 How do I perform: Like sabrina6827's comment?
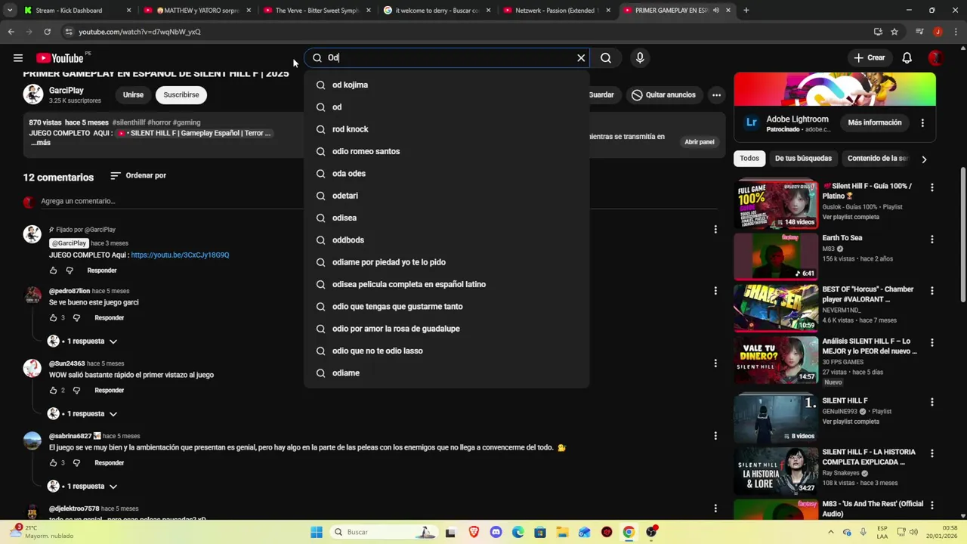tap(53, 463)
